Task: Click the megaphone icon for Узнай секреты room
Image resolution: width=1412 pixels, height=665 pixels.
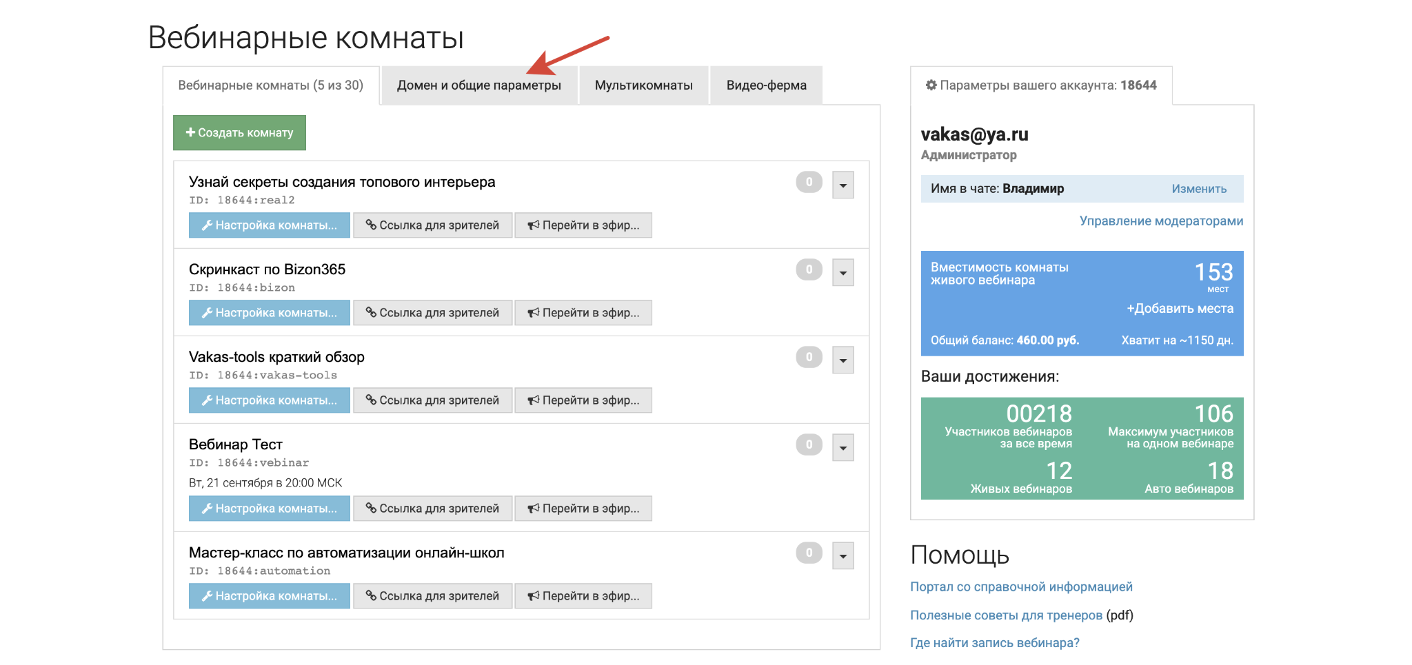Action: click(532, 225)
